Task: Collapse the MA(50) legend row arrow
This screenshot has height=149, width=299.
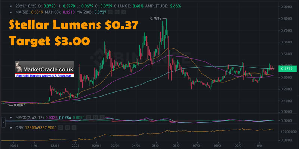Action: (11, 12)
